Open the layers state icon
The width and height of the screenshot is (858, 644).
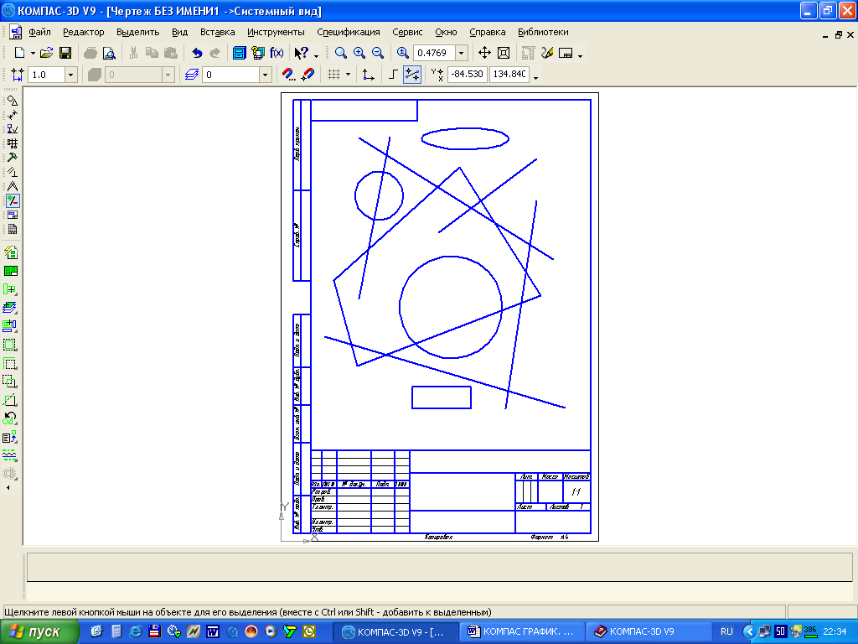191,75
